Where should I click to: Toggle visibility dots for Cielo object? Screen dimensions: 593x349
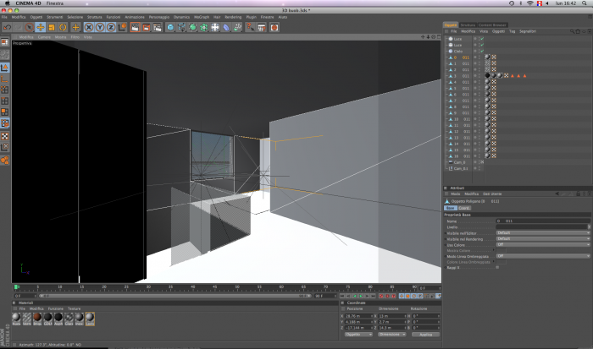pyautogui.click(x=475, y=51)
